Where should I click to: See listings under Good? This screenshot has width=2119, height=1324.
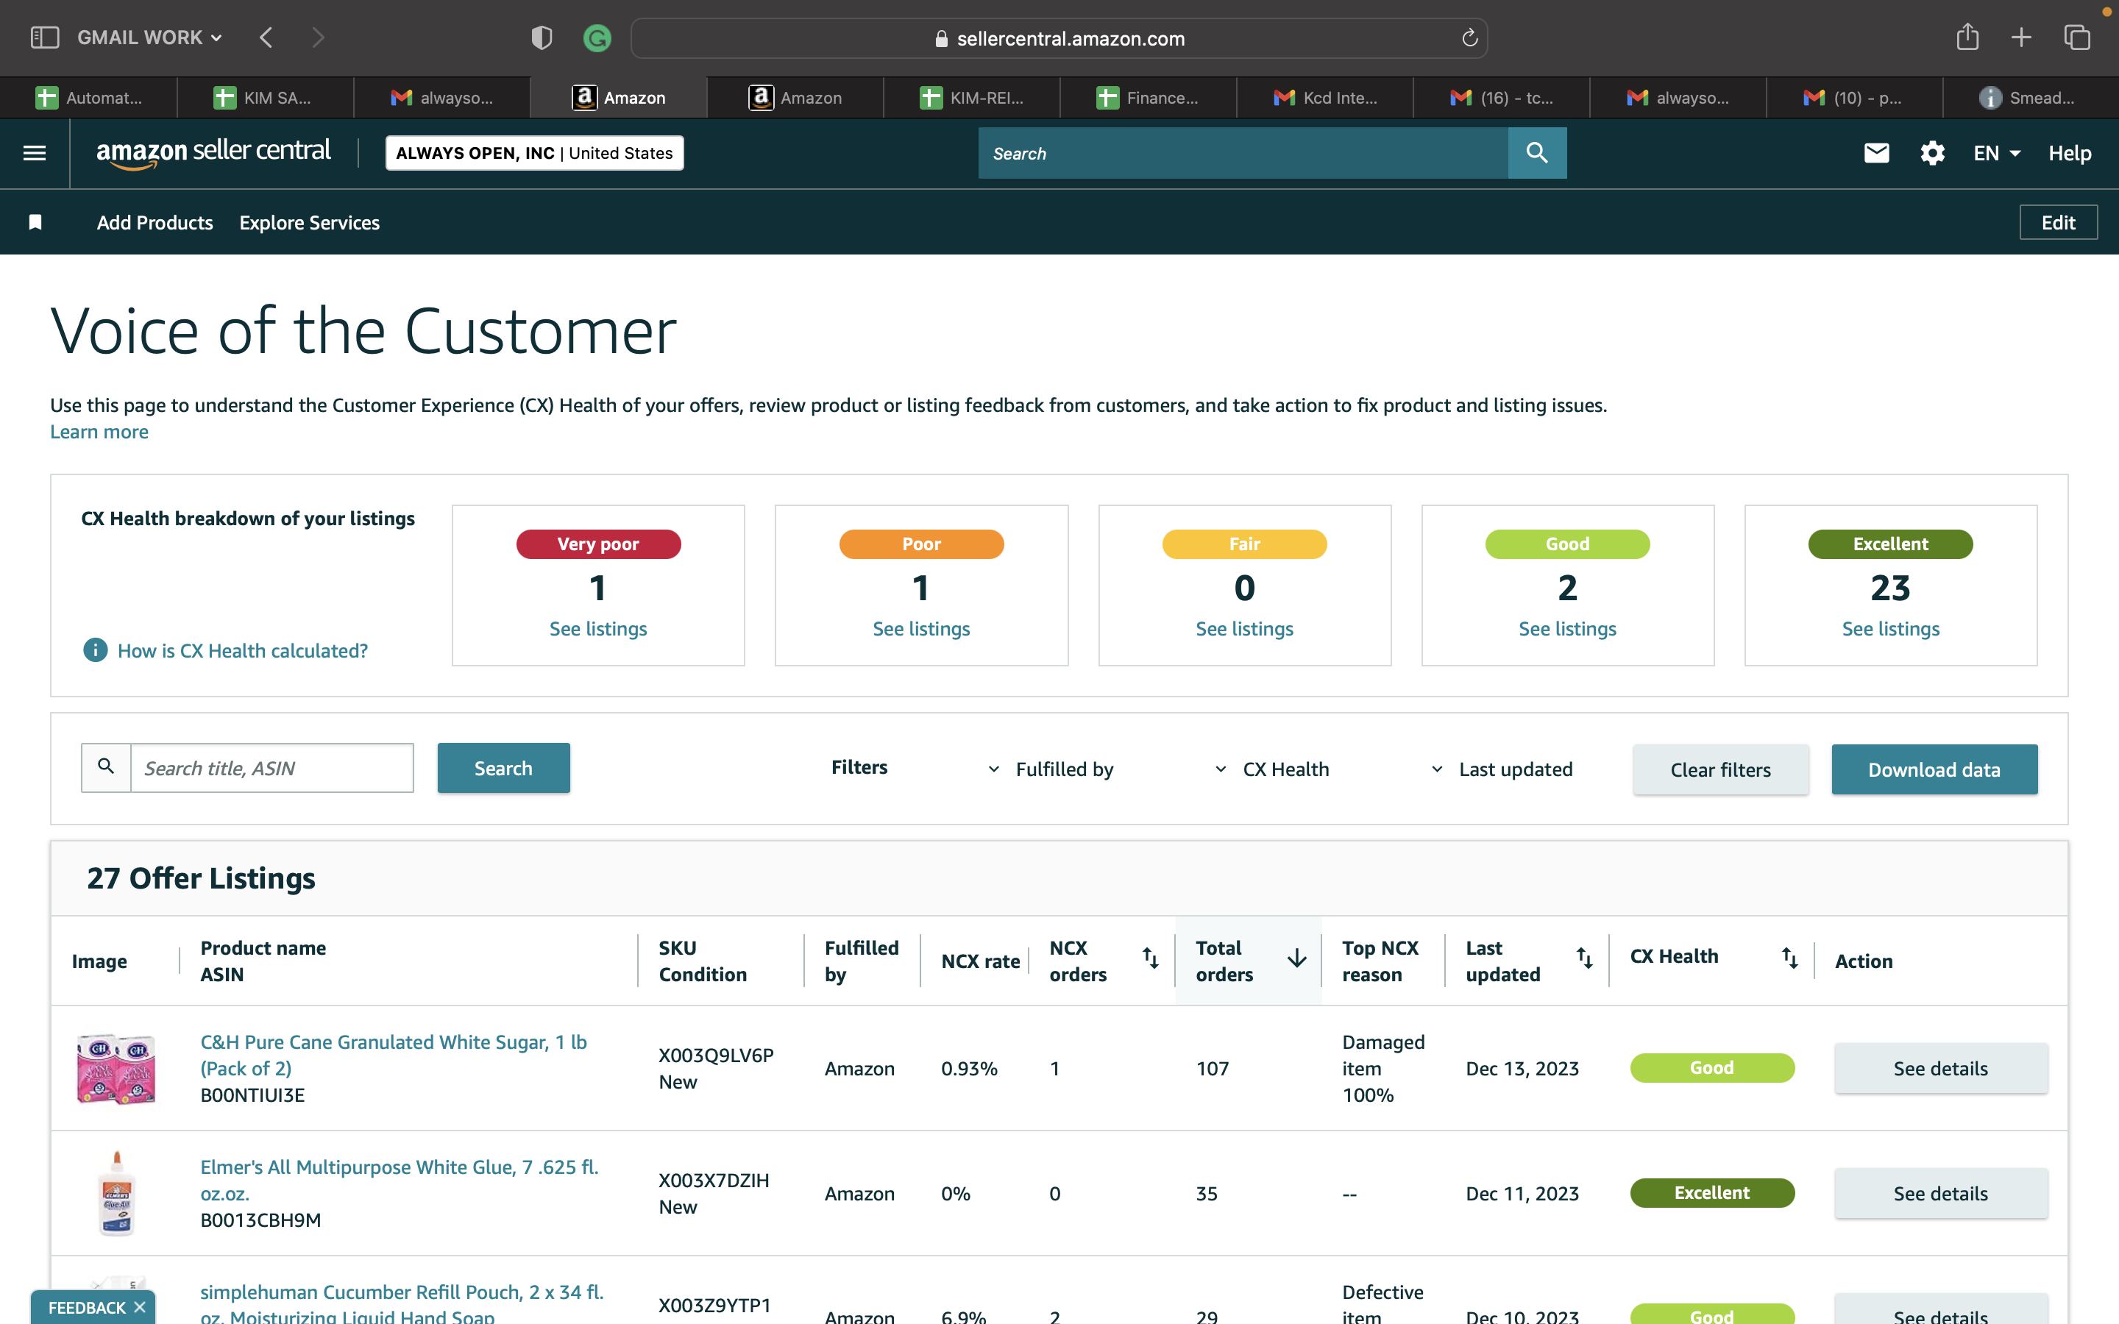1567,629
